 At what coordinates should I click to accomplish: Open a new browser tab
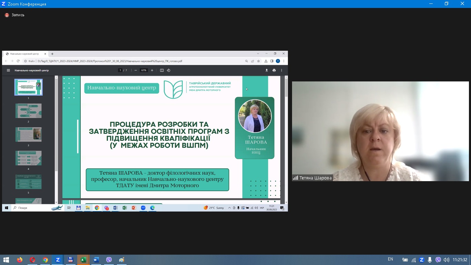52,54
